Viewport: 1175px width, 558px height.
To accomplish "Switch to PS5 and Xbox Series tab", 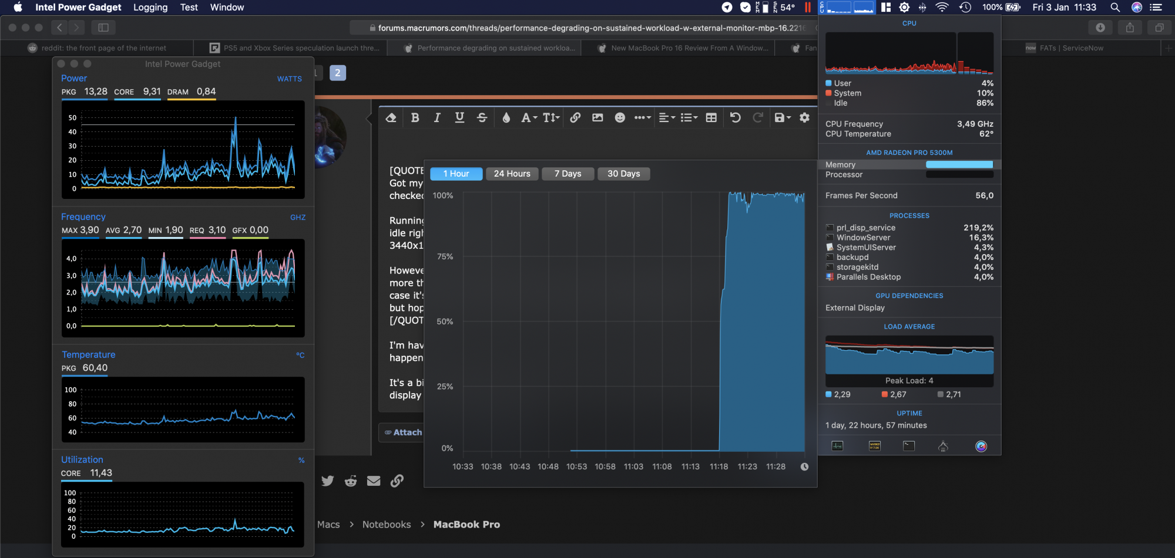I will coord(295,48).
